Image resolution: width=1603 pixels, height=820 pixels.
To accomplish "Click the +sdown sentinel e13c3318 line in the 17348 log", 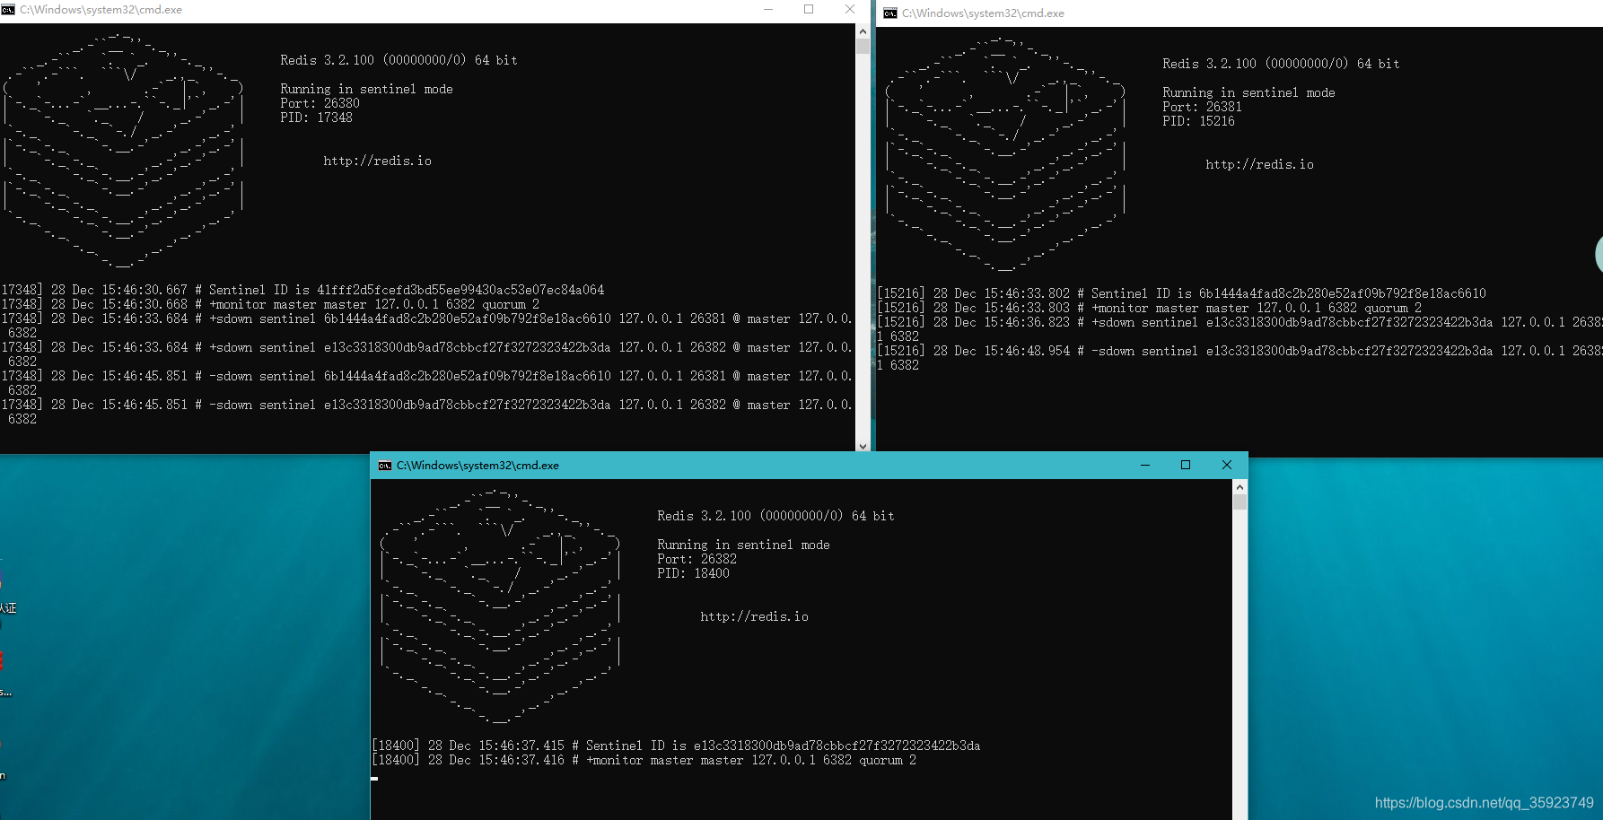I will coord(427,355).
